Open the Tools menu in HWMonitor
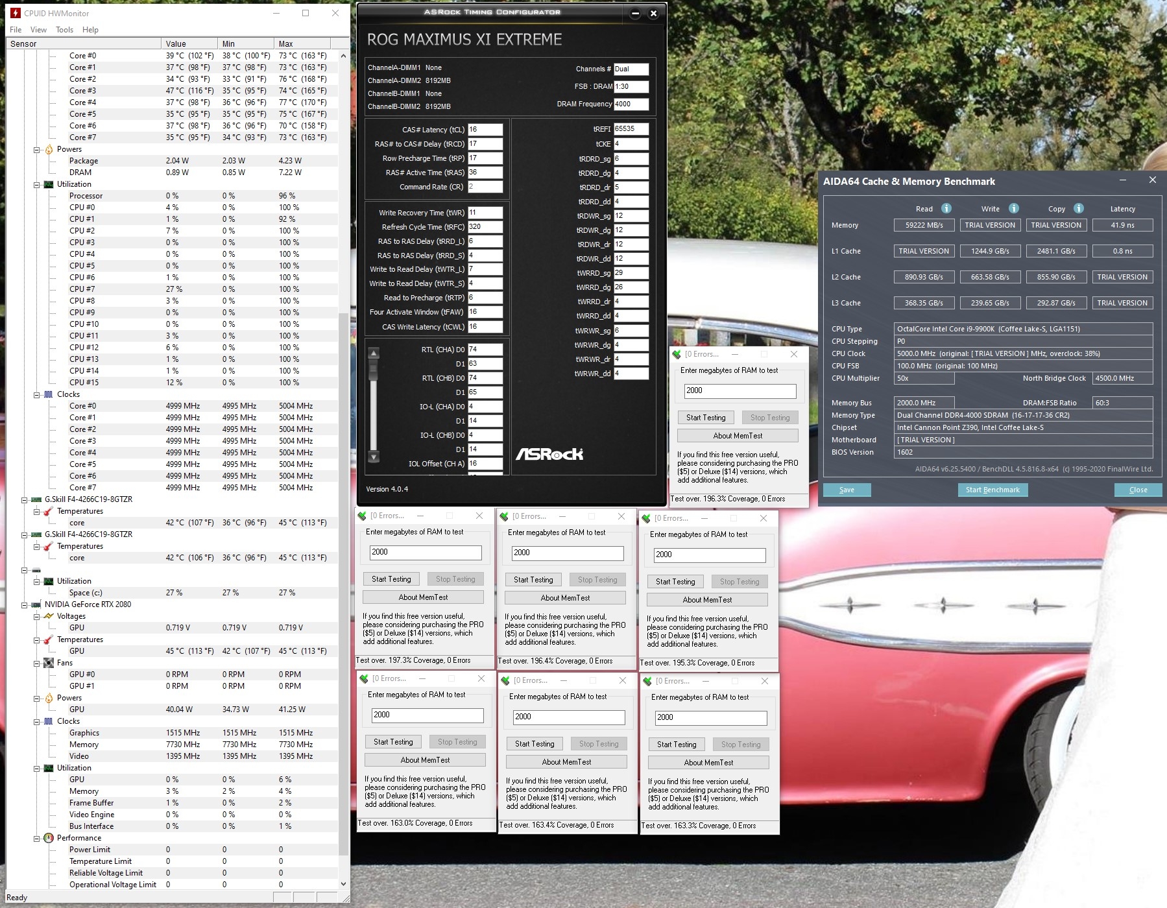This screenshot has height=908, width=1167. [64, 30]
